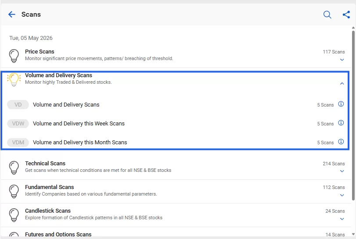Click the date Tue, 05 May 2026
The width and height of the screenshot is (356, 239).
31,38
